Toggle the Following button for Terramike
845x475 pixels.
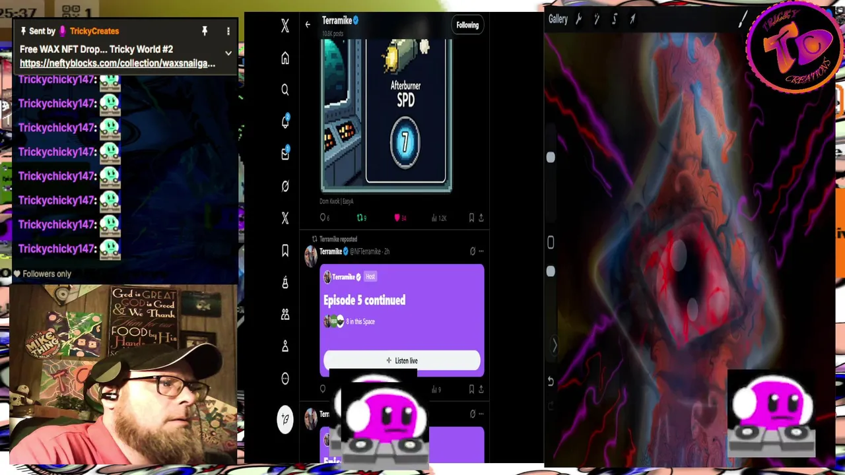pyautogui.click(x=467, y=25)
